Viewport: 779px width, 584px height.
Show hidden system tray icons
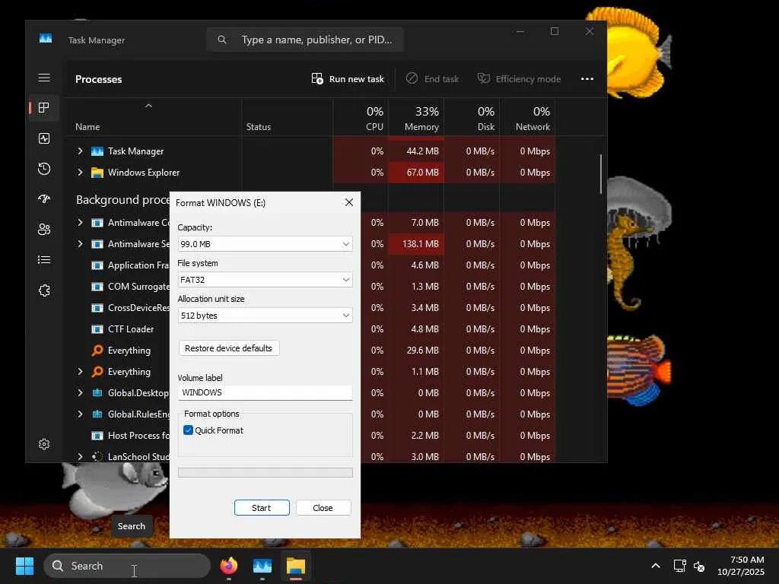click(x=656, y=566)
